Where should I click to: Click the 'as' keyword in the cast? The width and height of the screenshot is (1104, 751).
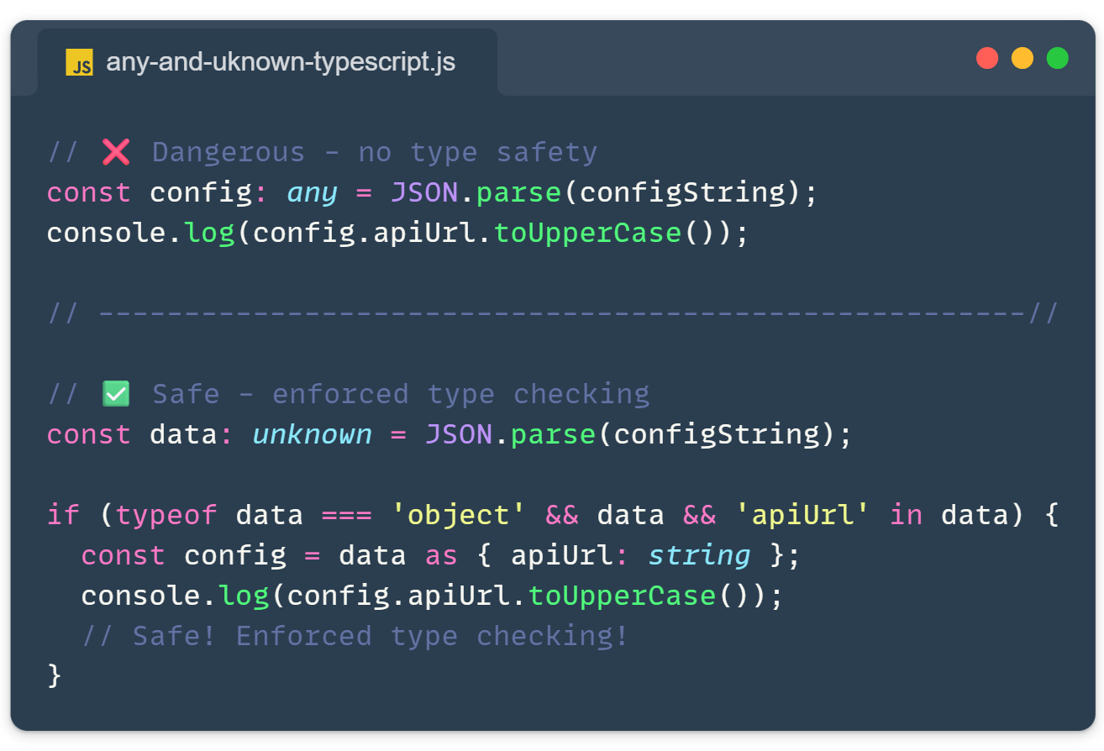(x=441, y=556)
